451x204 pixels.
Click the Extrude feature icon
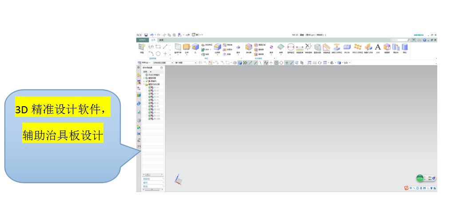click(x=186, y=47)
